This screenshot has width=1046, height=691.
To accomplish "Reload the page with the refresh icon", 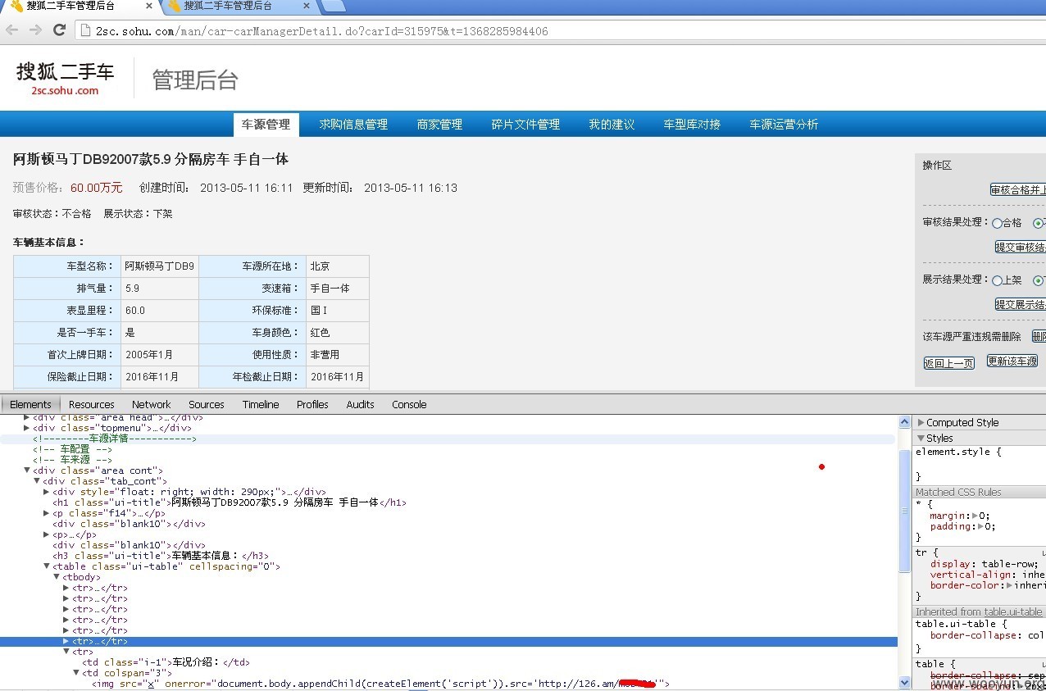I will (x=59, y=30).
